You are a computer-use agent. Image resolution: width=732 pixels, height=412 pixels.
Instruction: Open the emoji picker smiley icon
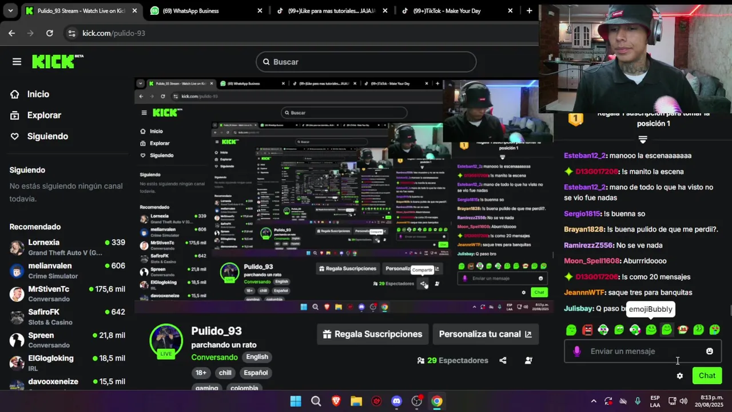click(x=710, y=351)
